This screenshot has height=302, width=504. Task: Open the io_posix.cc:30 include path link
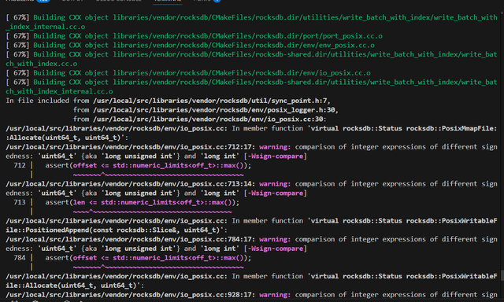coord(208,120)
